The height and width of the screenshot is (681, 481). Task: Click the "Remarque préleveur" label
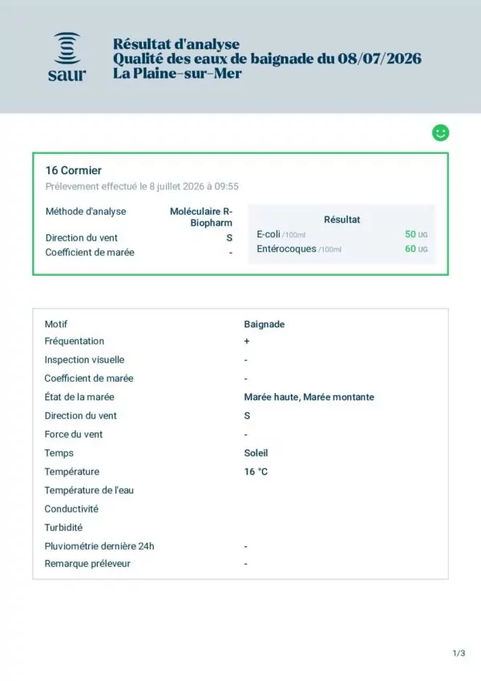pos(87,564)
